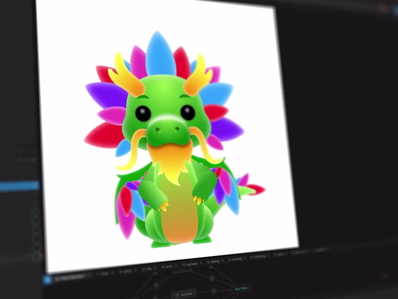The image size is (398, 299).
Task: Close the success tab
Action: tap(200, 263)
